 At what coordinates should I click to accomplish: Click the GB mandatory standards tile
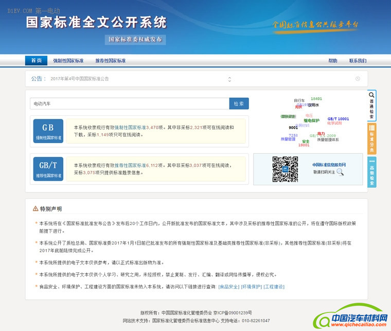tap(48, 131)
